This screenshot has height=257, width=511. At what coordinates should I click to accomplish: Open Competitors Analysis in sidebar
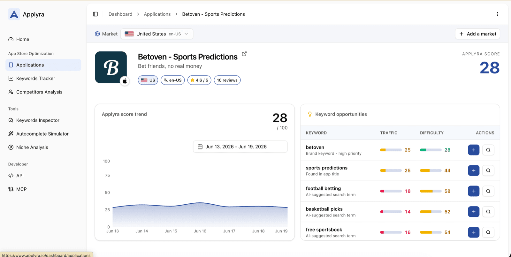43,92
